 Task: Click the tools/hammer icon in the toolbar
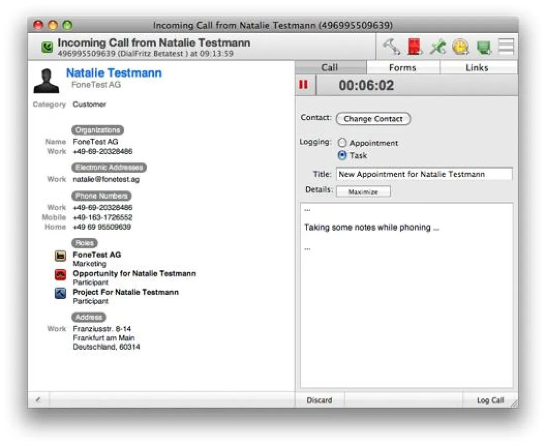click(391, 46)
